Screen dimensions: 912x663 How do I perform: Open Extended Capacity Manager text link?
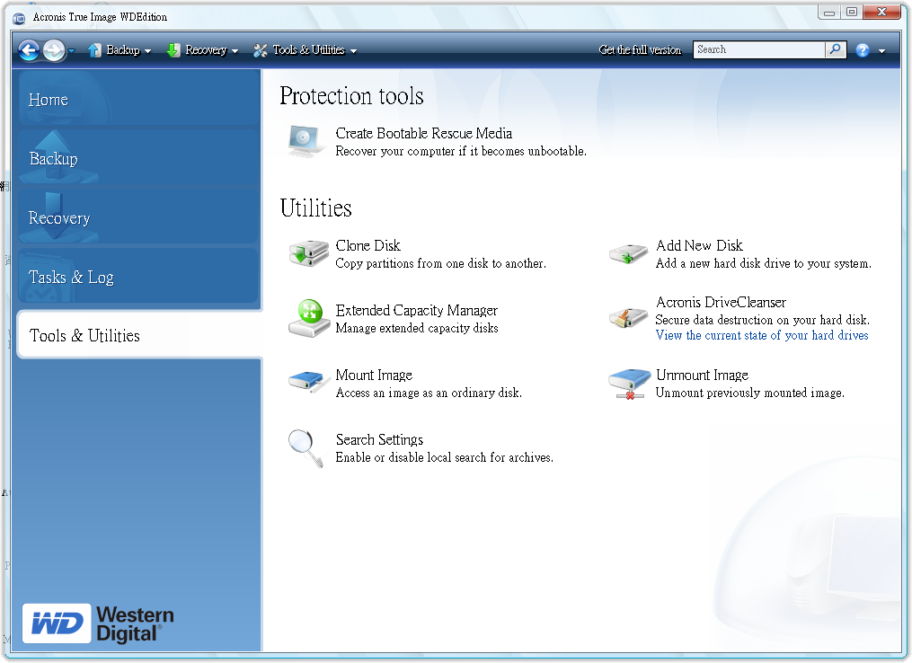point(416,310)
